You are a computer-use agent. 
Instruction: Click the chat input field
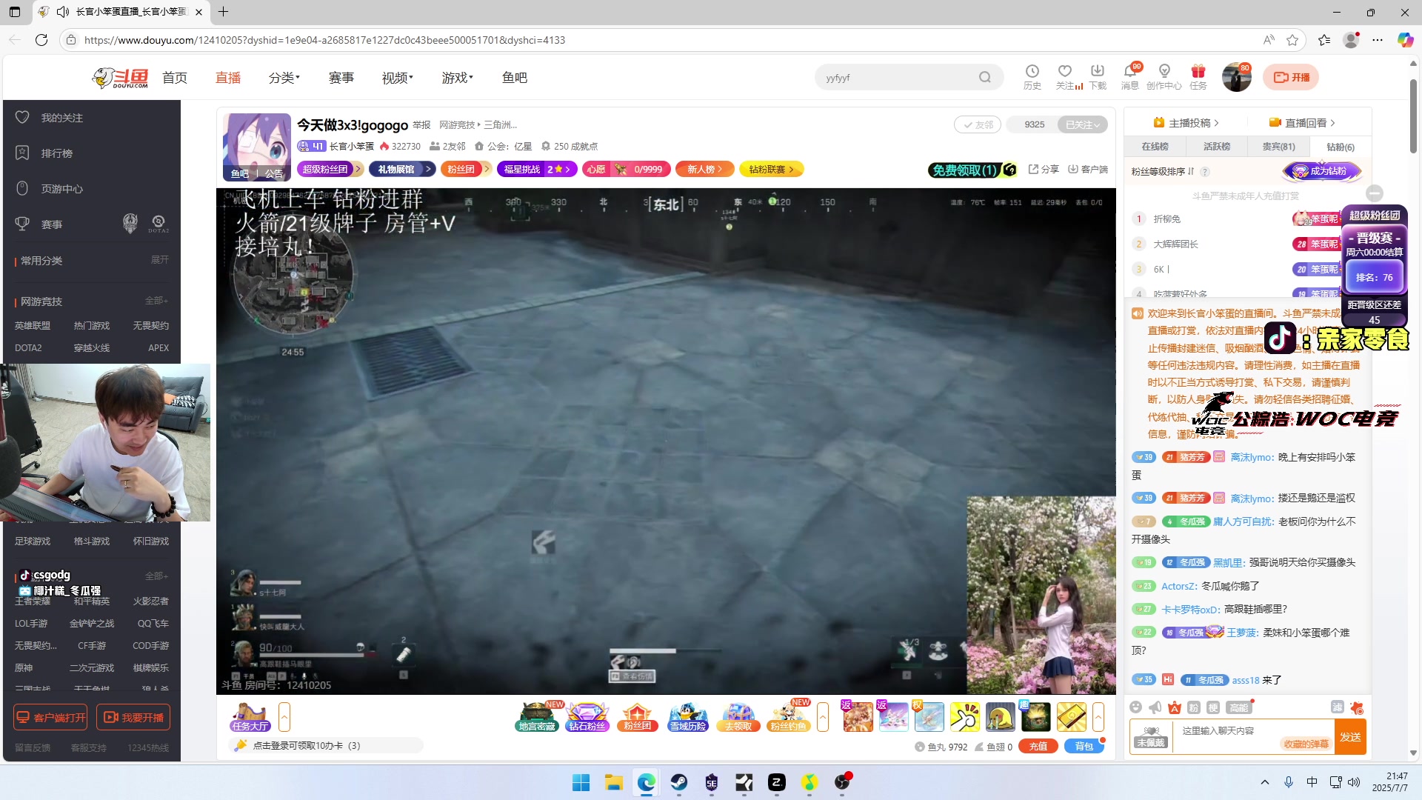(1254, 737)
